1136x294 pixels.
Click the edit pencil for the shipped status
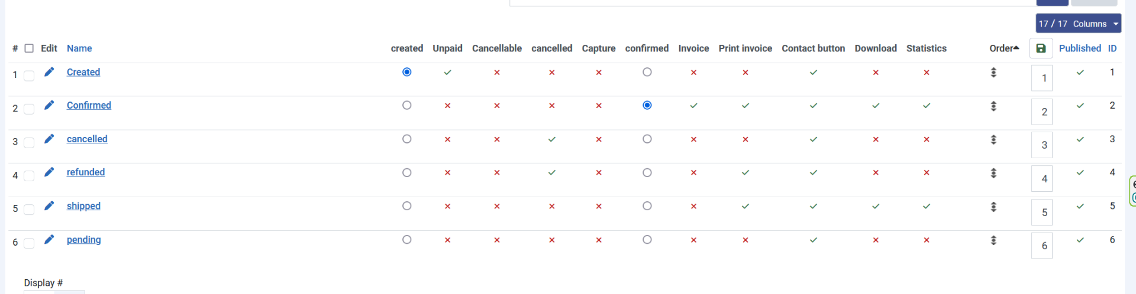(49, 206)
